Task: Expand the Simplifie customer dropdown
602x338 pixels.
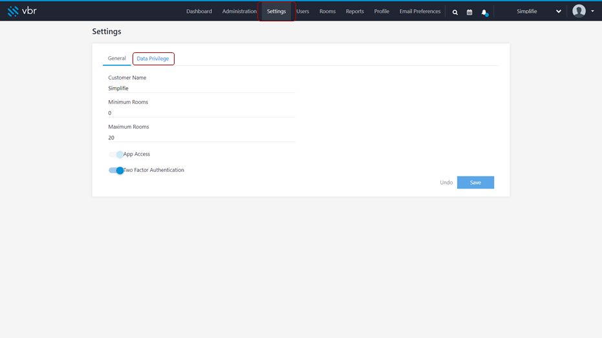Action: click(539, 11)
